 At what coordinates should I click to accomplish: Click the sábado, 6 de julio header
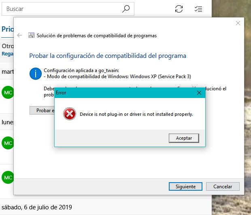coord(37,207)
